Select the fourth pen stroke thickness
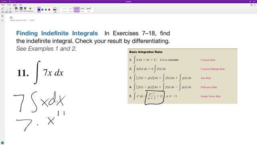 (x=83, y=10)
